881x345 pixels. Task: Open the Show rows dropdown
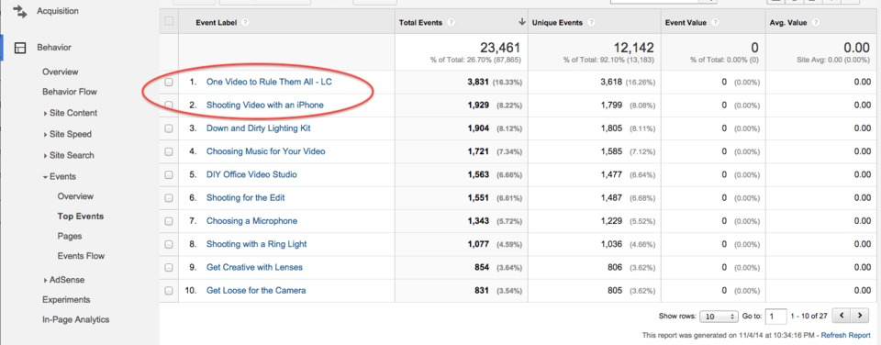pyautogui.click(x=719, y=317)
